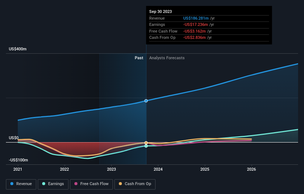Click the orange Cash From Op legend dot
Viewport: 304px width, 194px height.
click(120, 184)
